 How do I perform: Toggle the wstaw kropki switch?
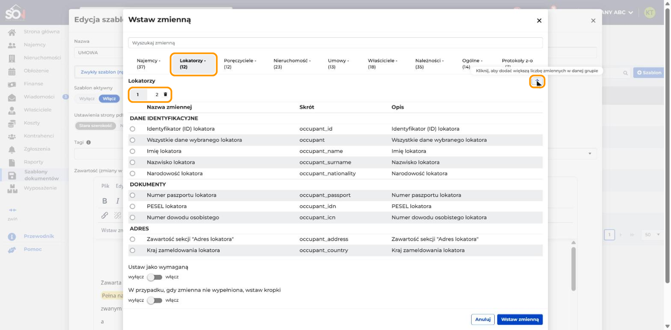(154, 300)
